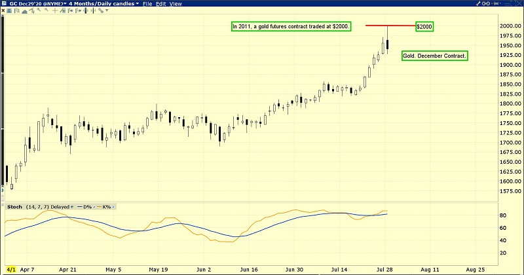524x275 pixels.
Task: Click the highlighted 4/1 date marker
Action: pyautogui.click(x=10, y=269)
